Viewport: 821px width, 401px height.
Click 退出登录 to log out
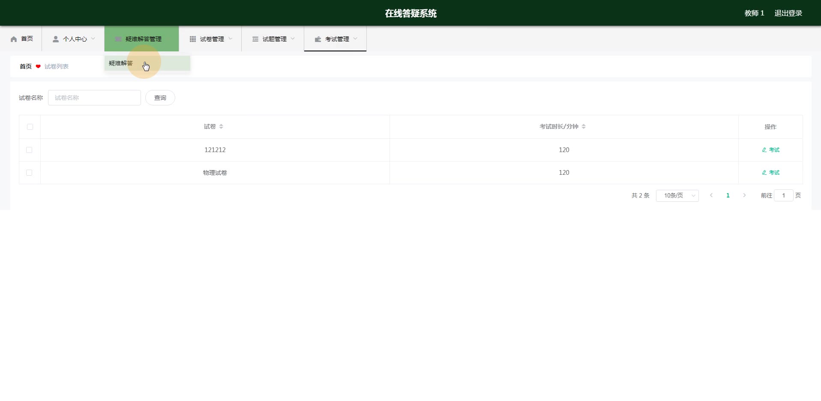788,13
